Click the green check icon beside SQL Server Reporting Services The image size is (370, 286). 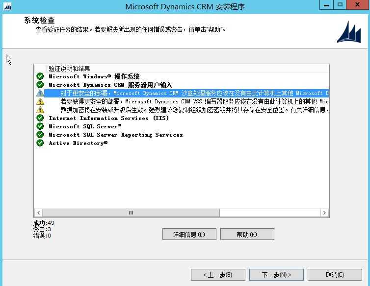(40, 135)
